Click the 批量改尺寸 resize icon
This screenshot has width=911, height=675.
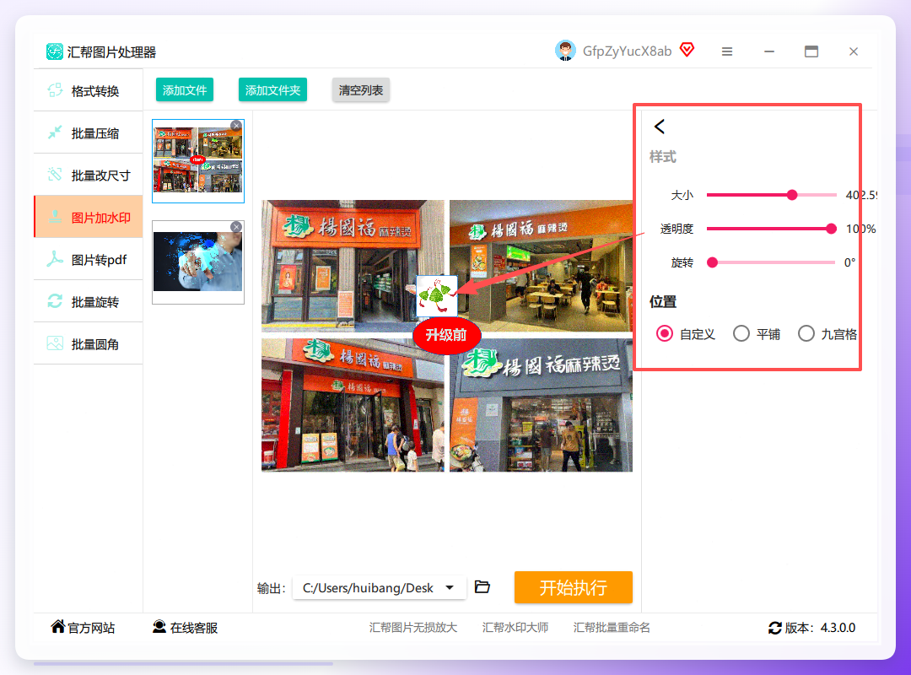click(x=55, y=175)
